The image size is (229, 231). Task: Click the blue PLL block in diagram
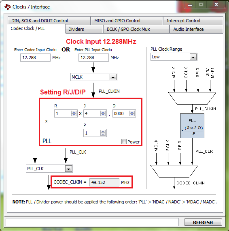coord(192,126)
